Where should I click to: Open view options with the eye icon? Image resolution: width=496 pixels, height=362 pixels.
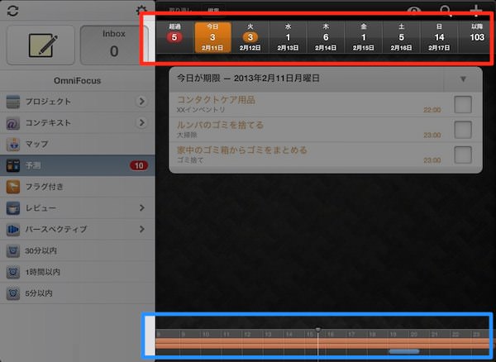coord(414,12)
